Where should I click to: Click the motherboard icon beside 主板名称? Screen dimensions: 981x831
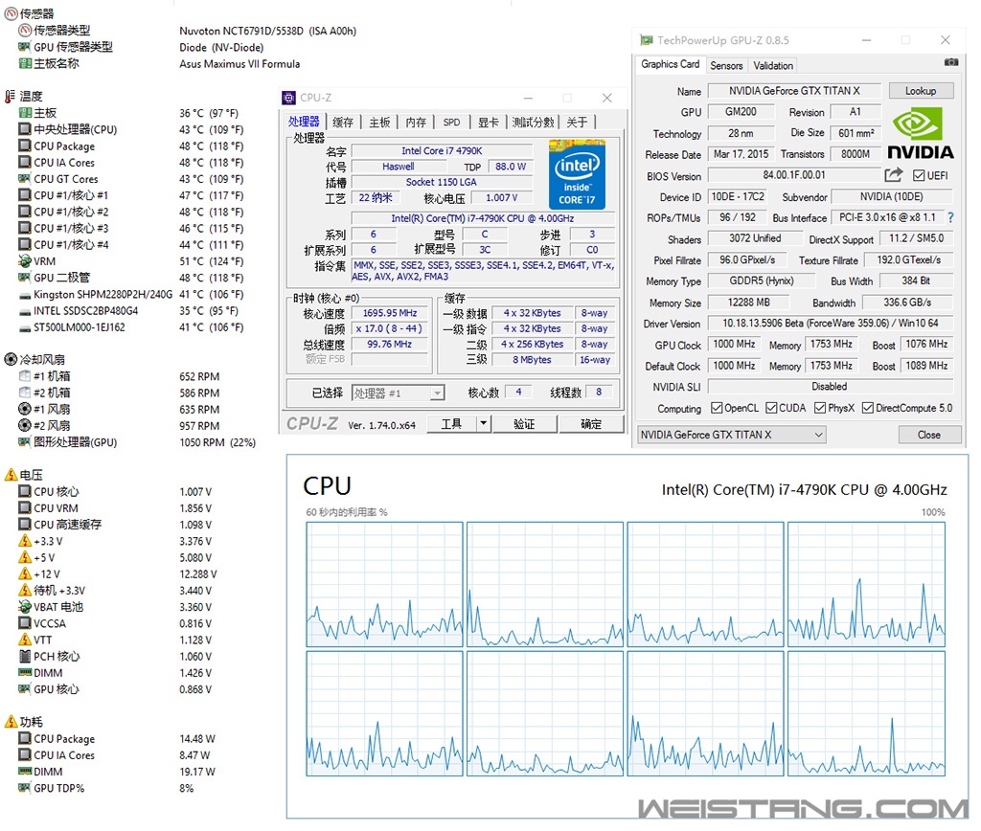25,63
